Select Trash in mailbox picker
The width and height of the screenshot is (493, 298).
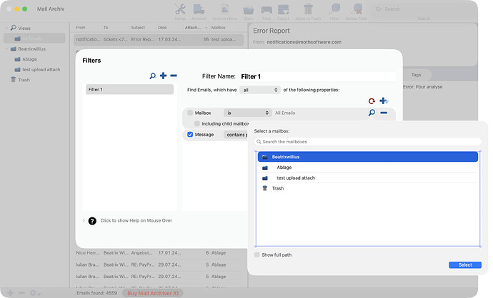pos(368,188)
